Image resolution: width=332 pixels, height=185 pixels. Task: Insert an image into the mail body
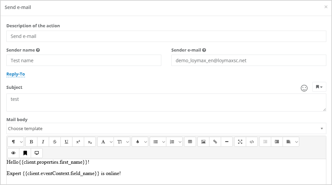tap(203, 142)
